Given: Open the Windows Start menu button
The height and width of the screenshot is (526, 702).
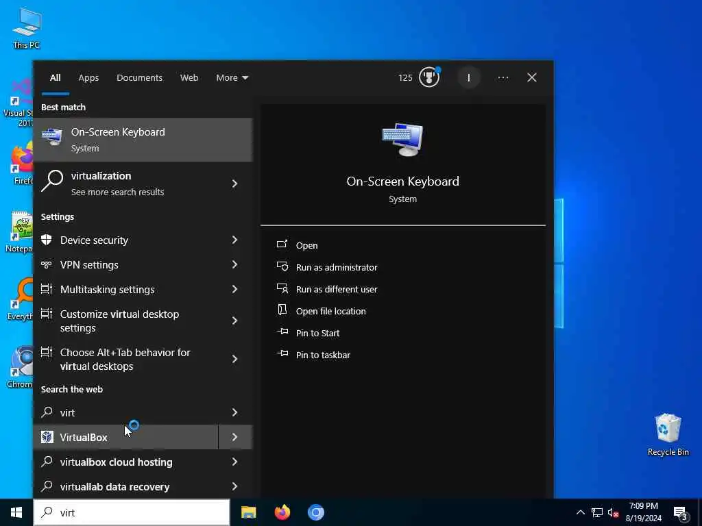Looking at the screenshot, I should click(16, 512).
